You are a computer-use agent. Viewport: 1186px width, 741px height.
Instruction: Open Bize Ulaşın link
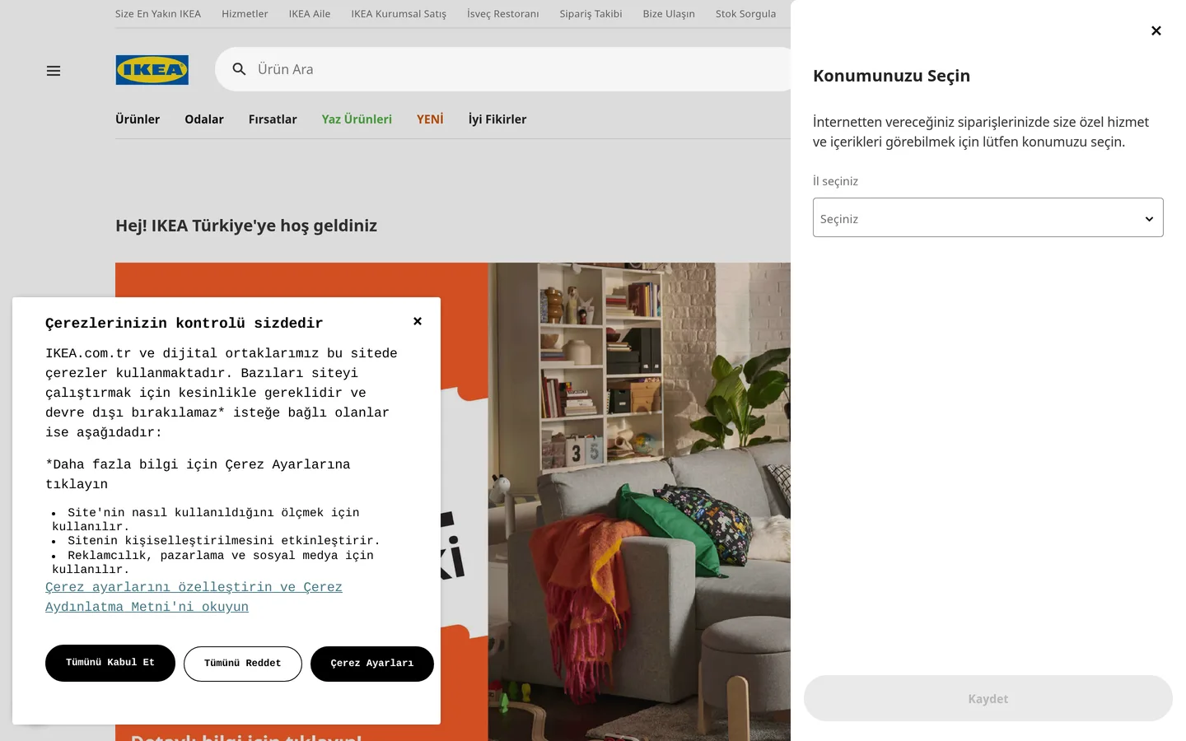click(x=669, y=14)
